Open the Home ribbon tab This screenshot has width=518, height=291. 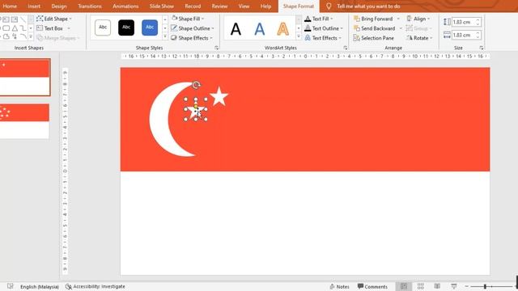click(x=10, y=6)
